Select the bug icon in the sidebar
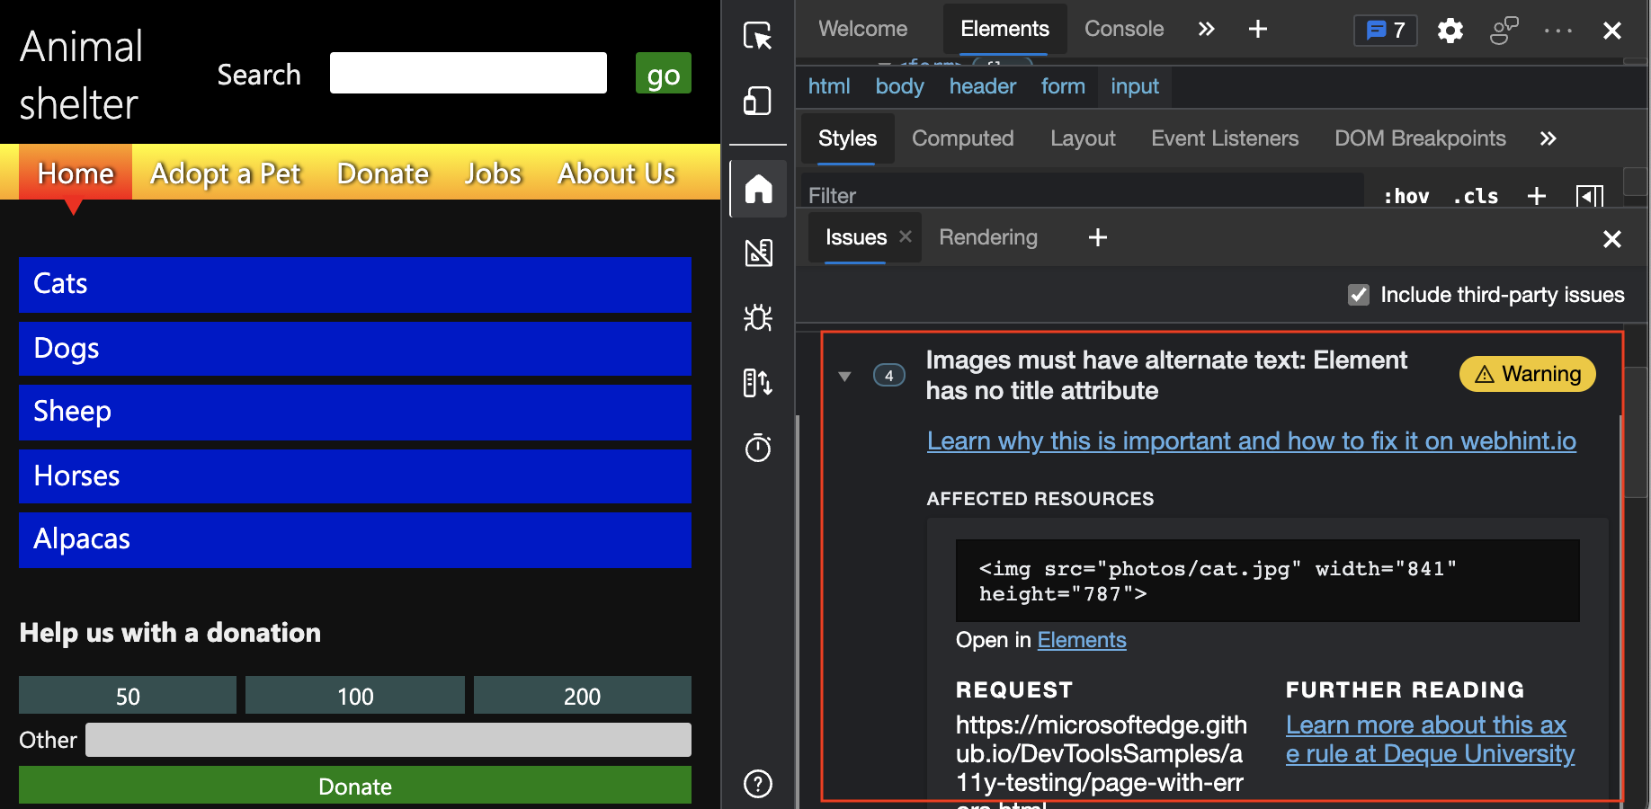This screenshot has height=809, width=1651. click(758, 318)
